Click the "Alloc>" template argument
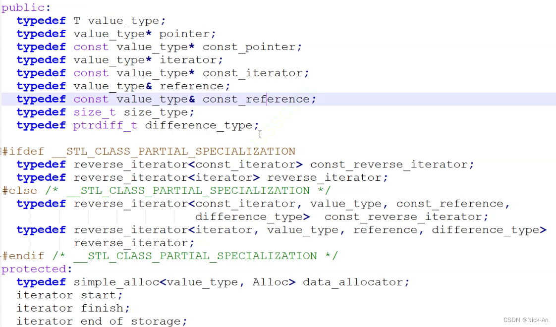Viewport: 556px width, 327px height. [x=274, y=282]
